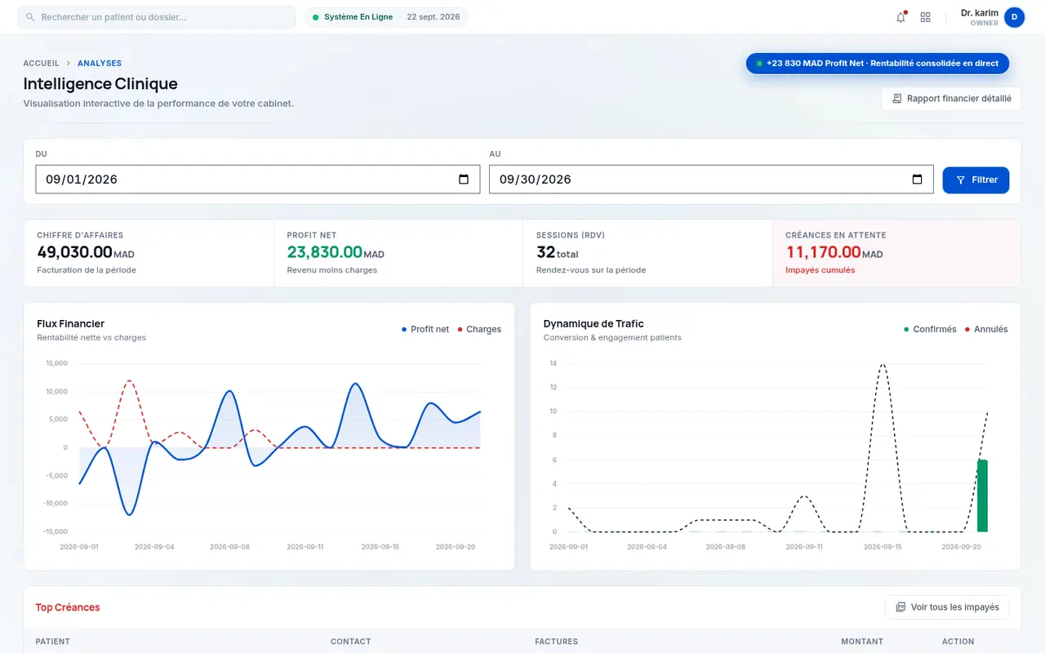Click the DU date field 09/01/2026

click(258, 180)
